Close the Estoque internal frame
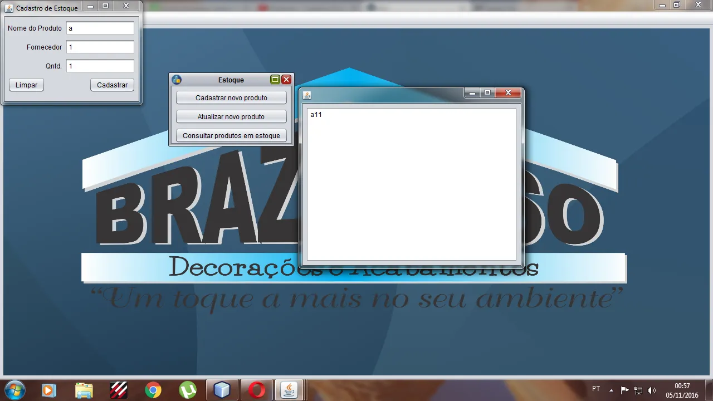Screen dimensions: 713x401 pyautogui.click(x=286, y=80)
